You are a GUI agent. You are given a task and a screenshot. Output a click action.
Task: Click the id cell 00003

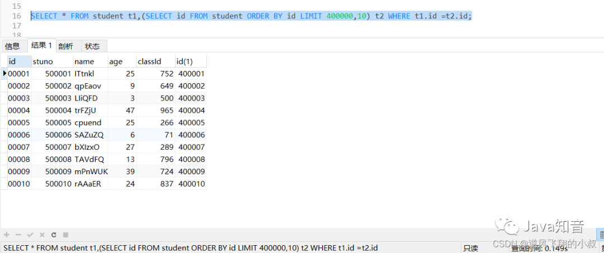(x=20, y=98)
